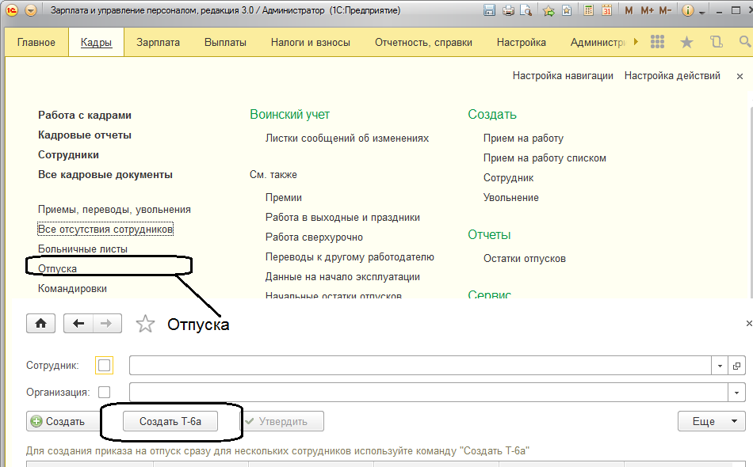Open the Зарплата section tab
The width and height of the screenshot is (753, 467).
[158, 42]
